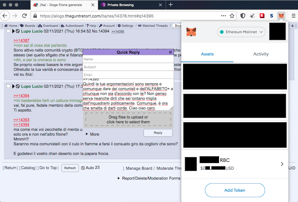Click the MetaMask fox logo in popup
298x202 pixels.
(x=191, y=32)
